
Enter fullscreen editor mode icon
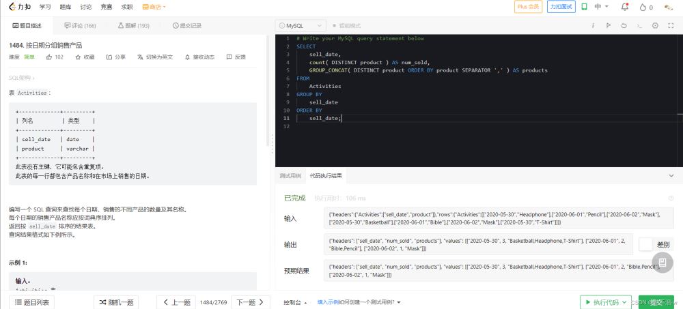click(x=671, y=25)
